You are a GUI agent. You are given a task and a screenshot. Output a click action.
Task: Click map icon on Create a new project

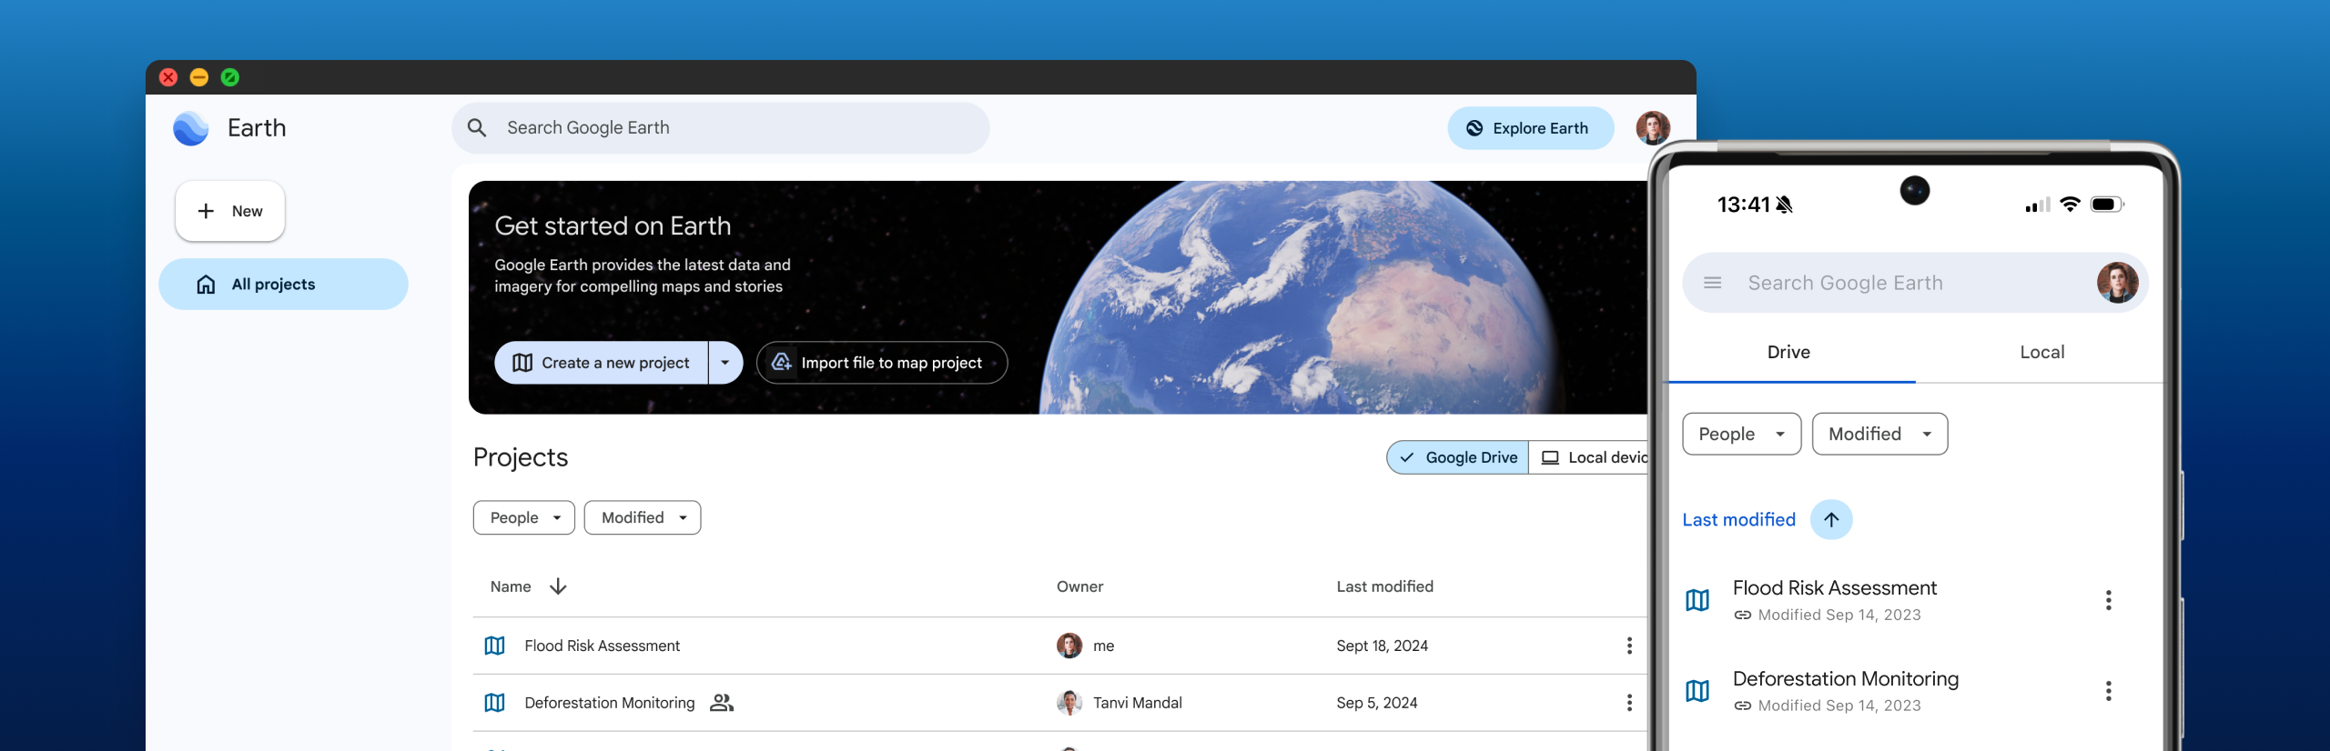click(522, 363)
